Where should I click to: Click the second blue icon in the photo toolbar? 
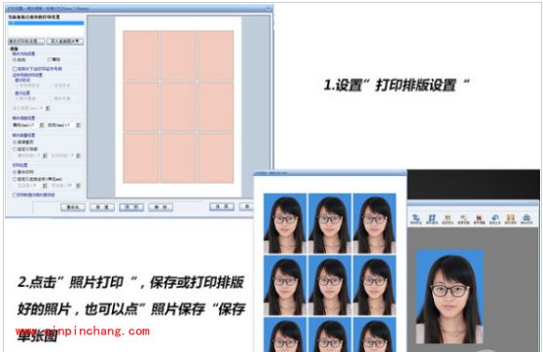[431, 219]
